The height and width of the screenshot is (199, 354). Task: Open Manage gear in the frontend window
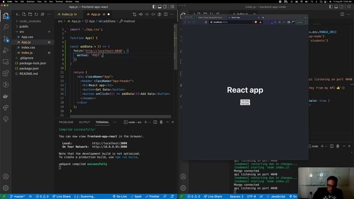coord(6,188)
